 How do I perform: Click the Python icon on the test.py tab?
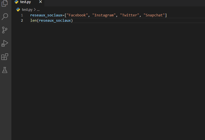pyautogui.click(x=16, y=2)
